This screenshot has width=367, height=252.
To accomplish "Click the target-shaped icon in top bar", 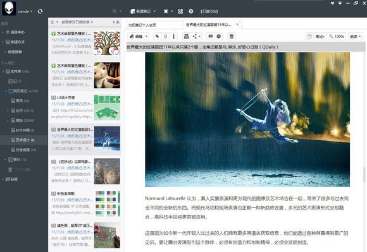I will (x=191, y=11).
